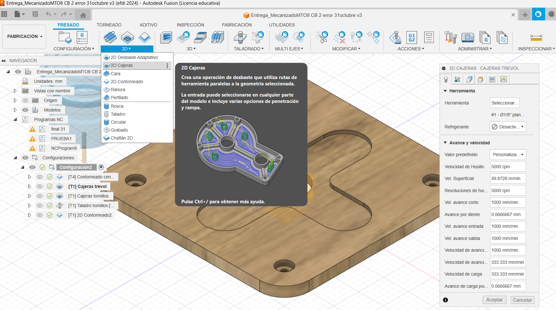The width and height of the screenshot is (556, 310).
Task: Toggle visibility eye of Origen folder
Action: (26, 100)
